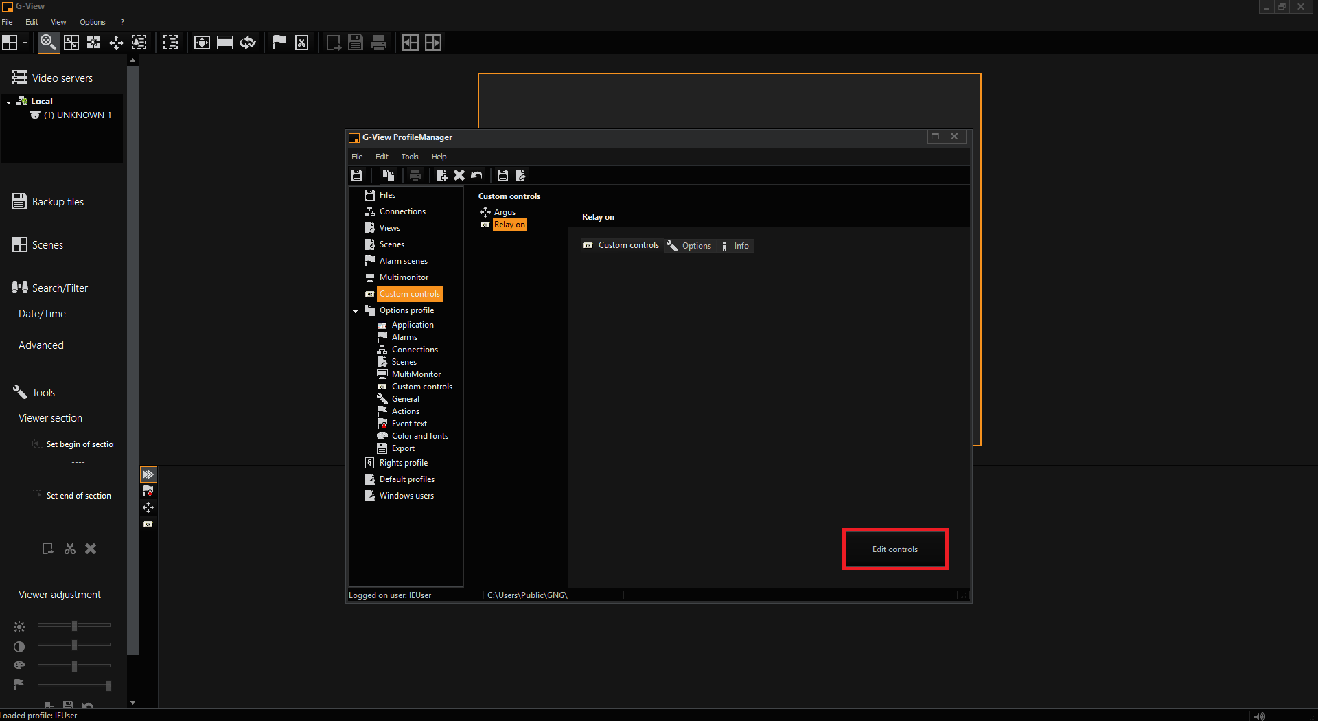This screenshot has width=1318, height=721.
Task: Click the Edit controls button
Action: point(894,549)
